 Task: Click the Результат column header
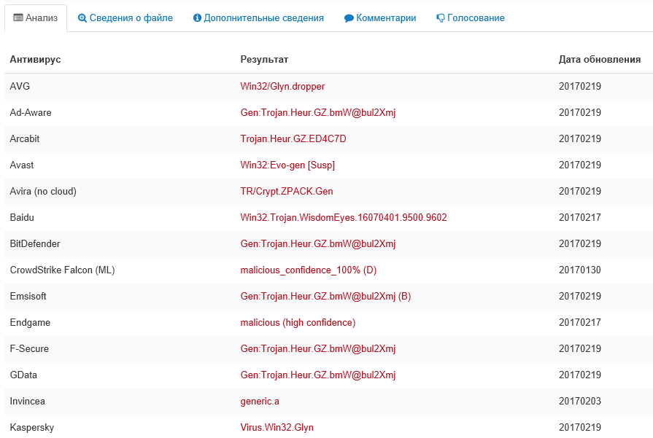[x=264, y=60]
